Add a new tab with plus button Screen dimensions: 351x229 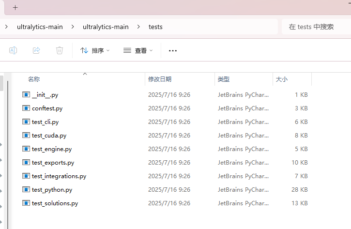(x=15, y=8)
